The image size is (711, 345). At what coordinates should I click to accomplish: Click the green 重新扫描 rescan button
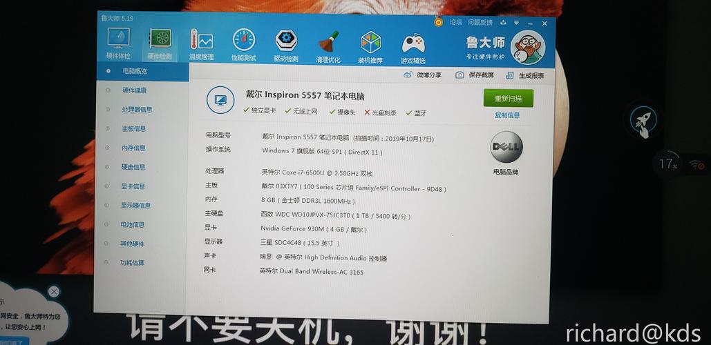(509, 98)
